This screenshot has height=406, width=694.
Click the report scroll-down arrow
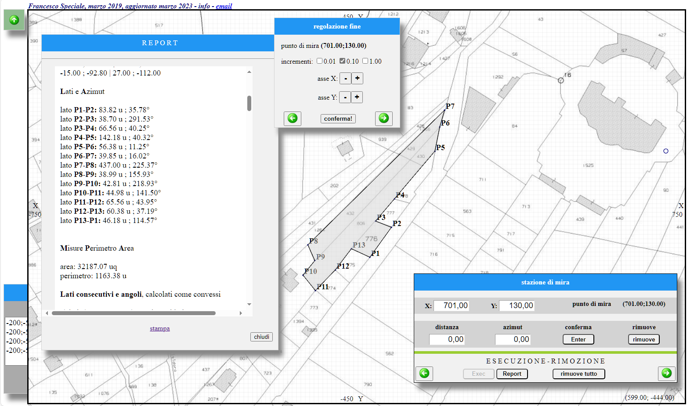pyautogui.click(x=249, y=304)
